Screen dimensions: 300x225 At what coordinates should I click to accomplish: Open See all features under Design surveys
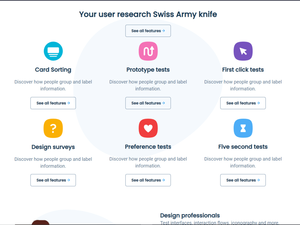53,180
